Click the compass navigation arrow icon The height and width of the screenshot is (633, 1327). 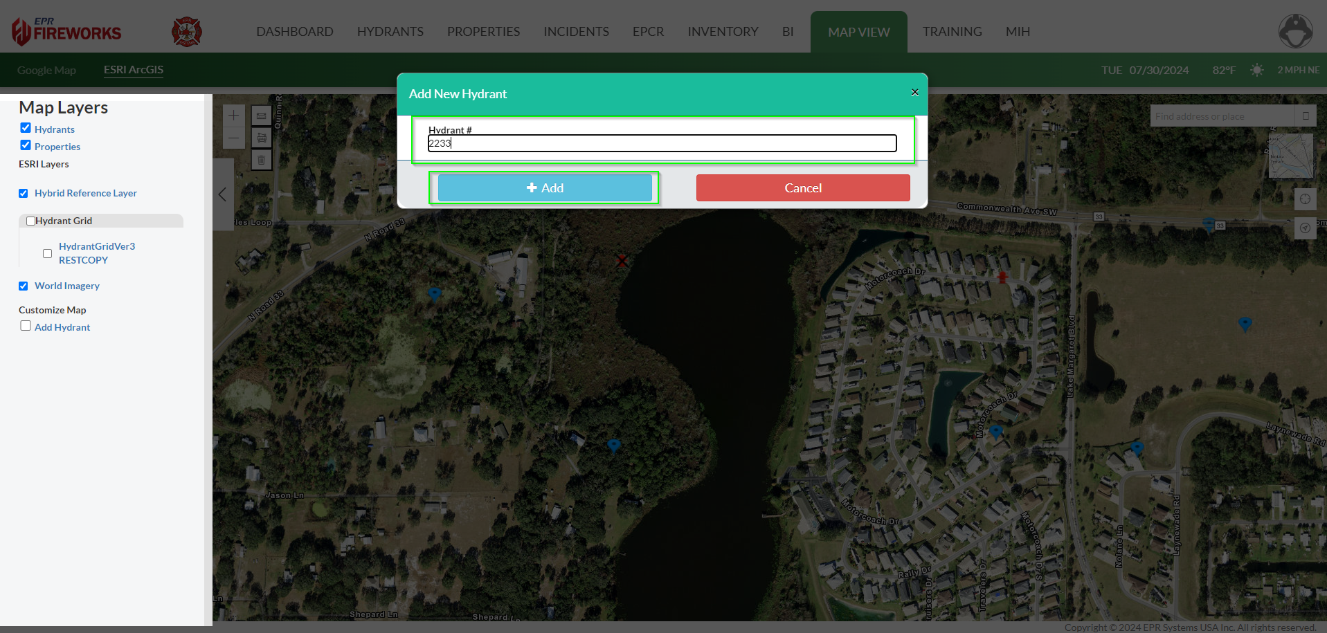(1305, 228)
